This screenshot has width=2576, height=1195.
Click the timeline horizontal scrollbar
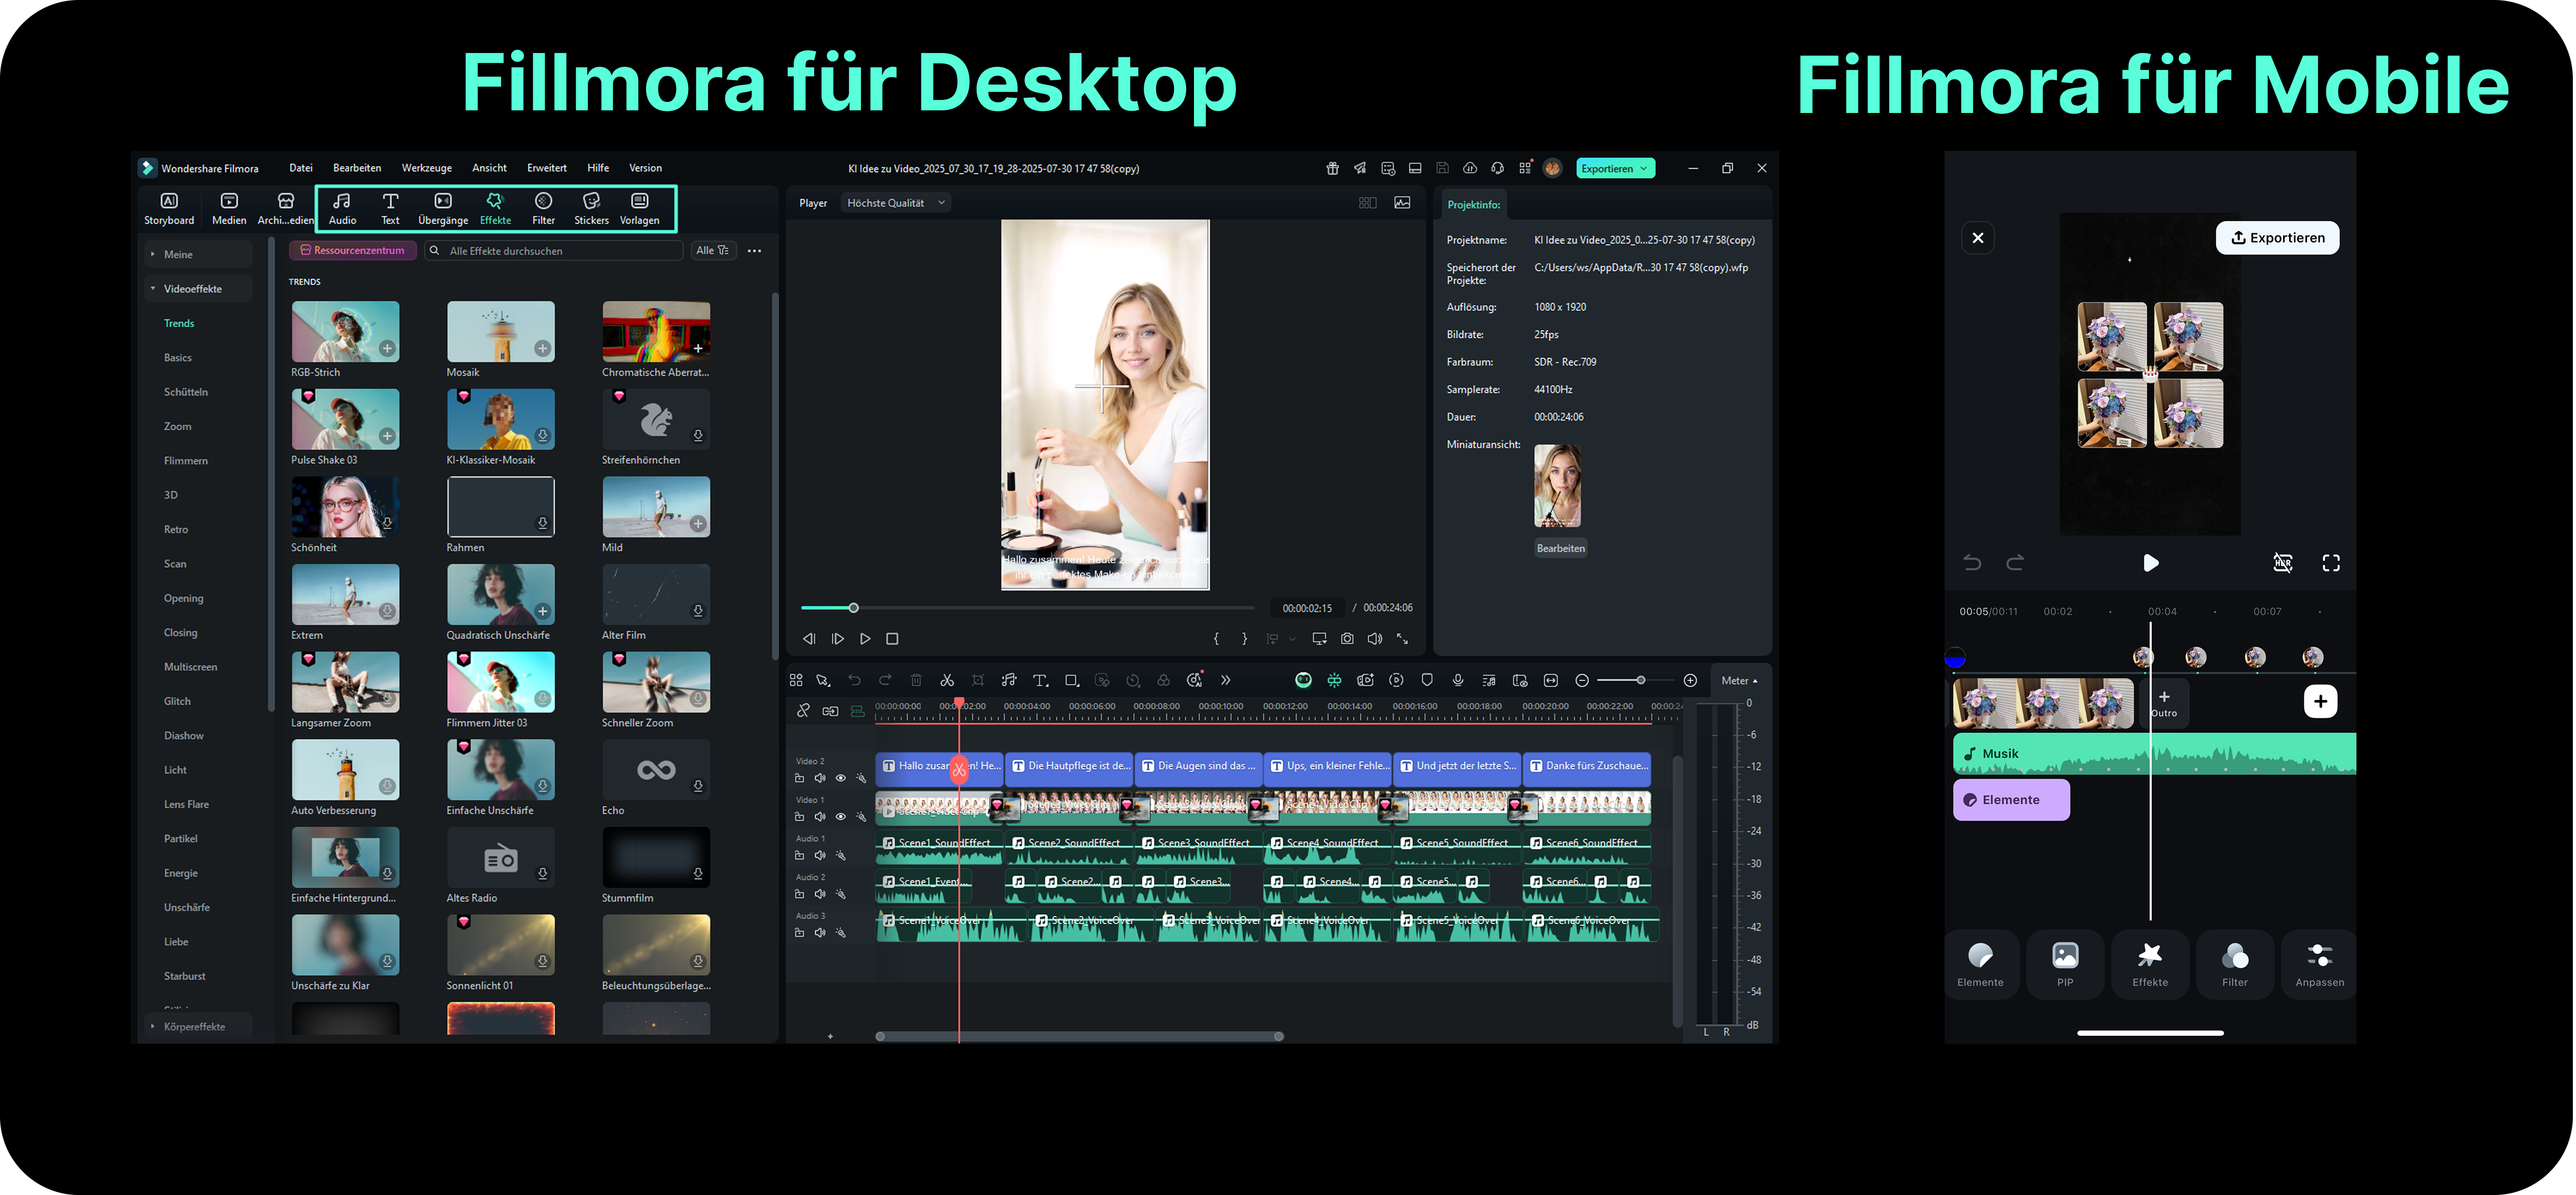pos(1079,1037)
